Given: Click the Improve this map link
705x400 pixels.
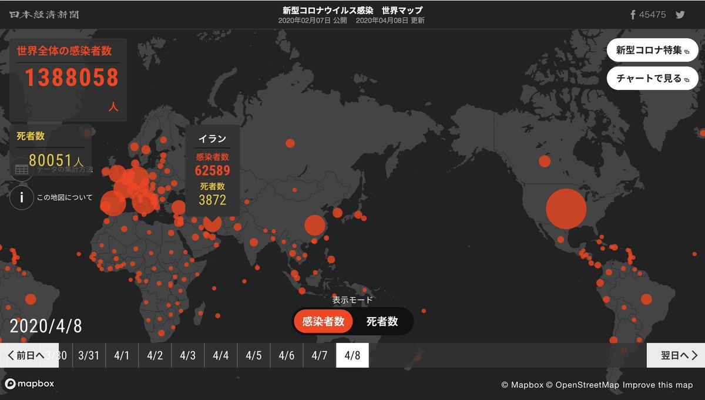Looking at the screenshot, I should click(x=658, y=385).
